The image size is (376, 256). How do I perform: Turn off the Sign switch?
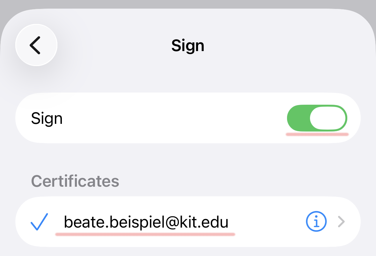click(x=317, y=118)
